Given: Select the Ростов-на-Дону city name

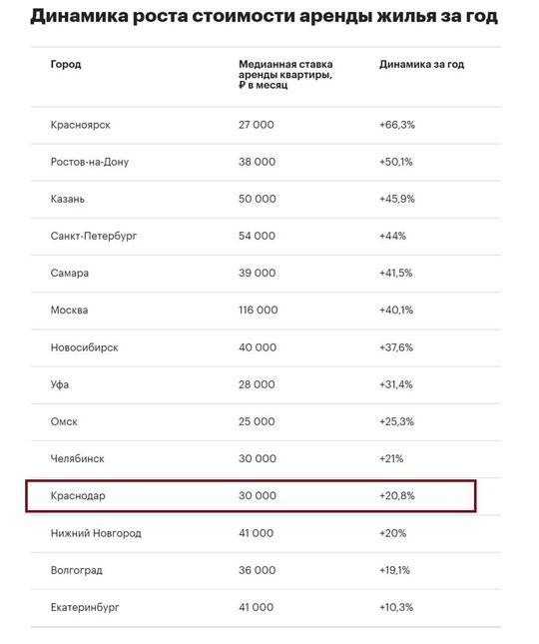Looking at the screenshot, I should (x=90, y=162).
